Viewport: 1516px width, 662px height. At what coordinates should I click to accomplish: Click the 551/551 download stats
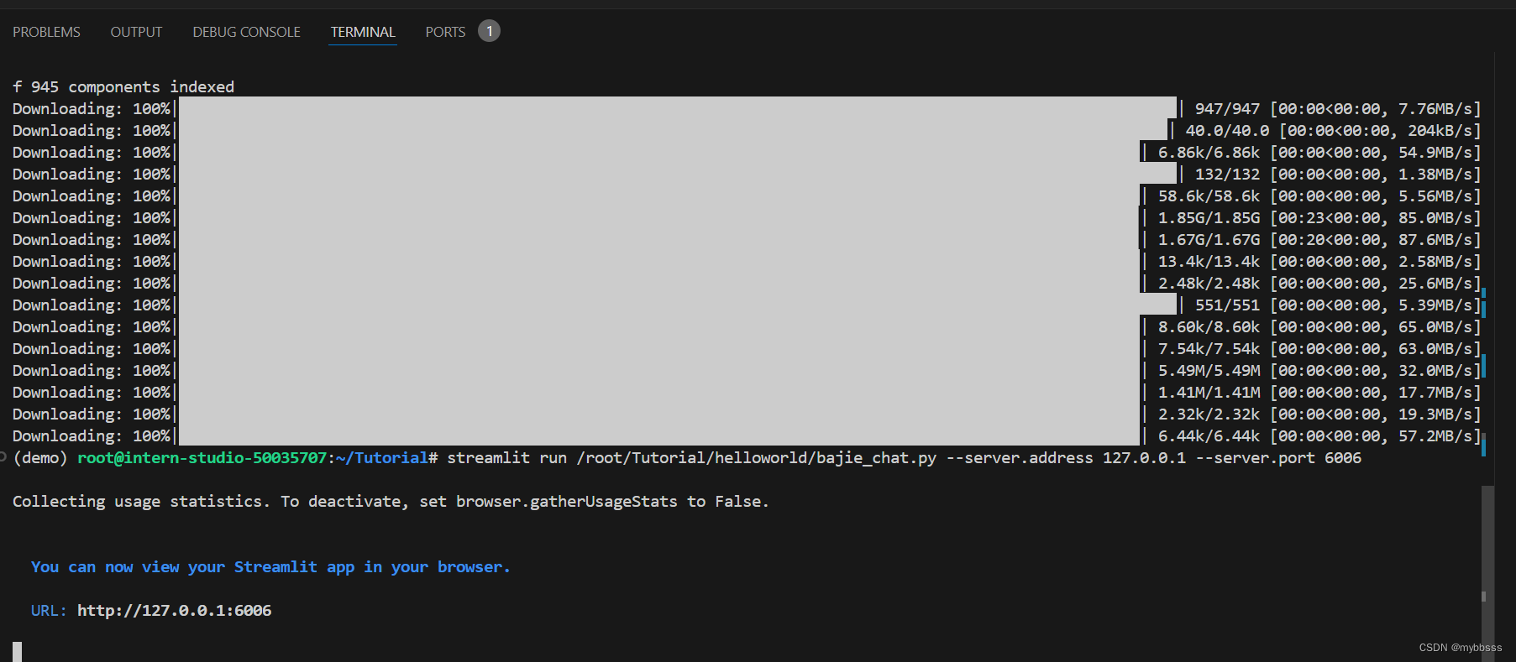[1338, 305]
